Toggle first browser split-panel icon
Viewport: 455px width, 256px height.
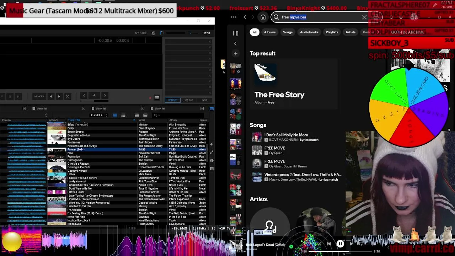point(137,115)
